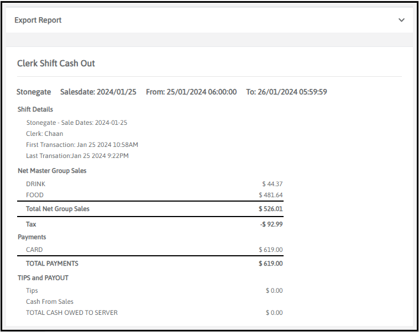Click the TOTAL CASH OWED TO SERVER row
This screenshot has height=332, width=419.
(72, 313)
